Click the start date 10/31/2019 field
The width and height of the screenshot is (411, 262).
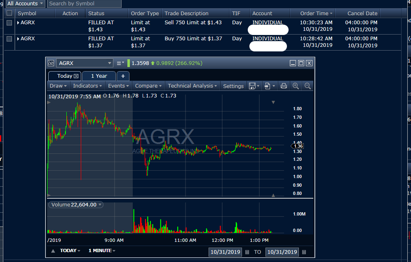225,252
